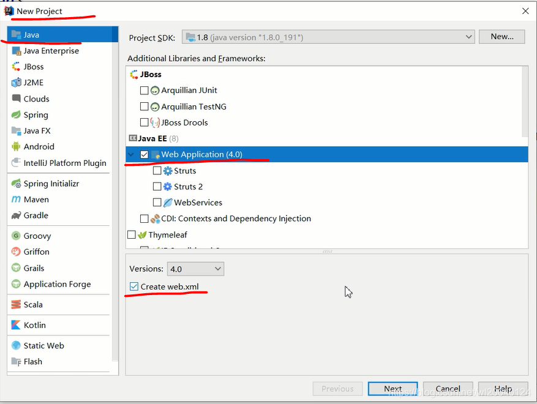Viewport: 537px width, 404px height.
Task: Click the Grails icon
Action: (16, 267)
